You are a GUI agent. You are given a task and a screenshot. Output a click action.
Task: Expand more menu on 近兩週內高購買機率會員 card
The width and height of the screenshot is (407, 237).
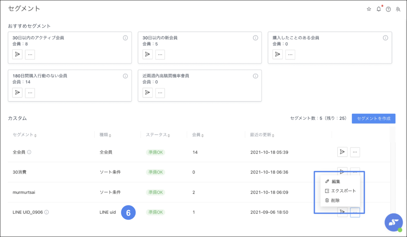(x=160, y=92)
